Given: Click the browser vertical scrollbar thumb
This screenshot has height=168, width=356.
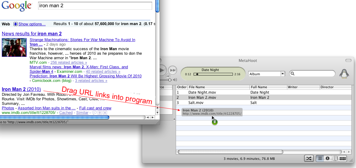Looking at the screenshot, I should (x=157, y=6).
